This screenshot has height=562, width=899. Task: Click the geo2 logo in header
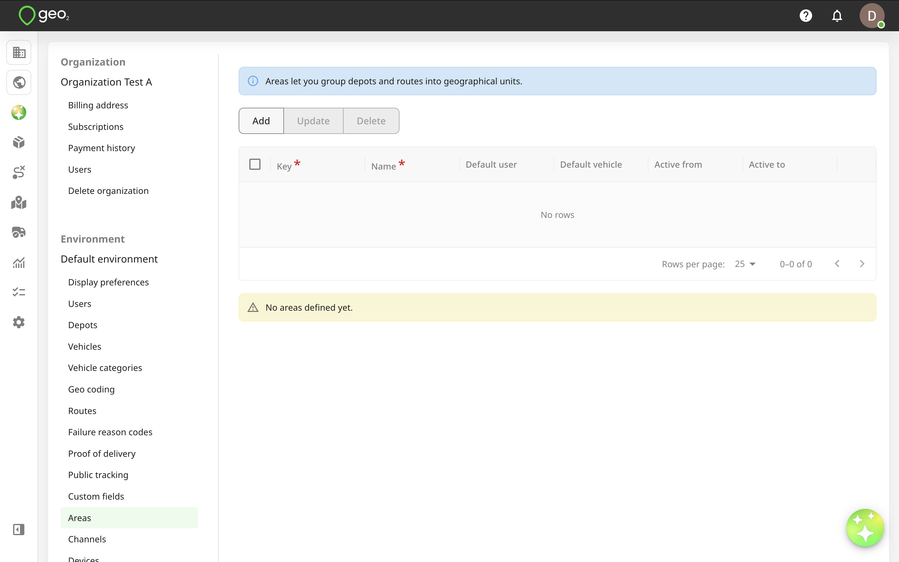coord(44,15)
